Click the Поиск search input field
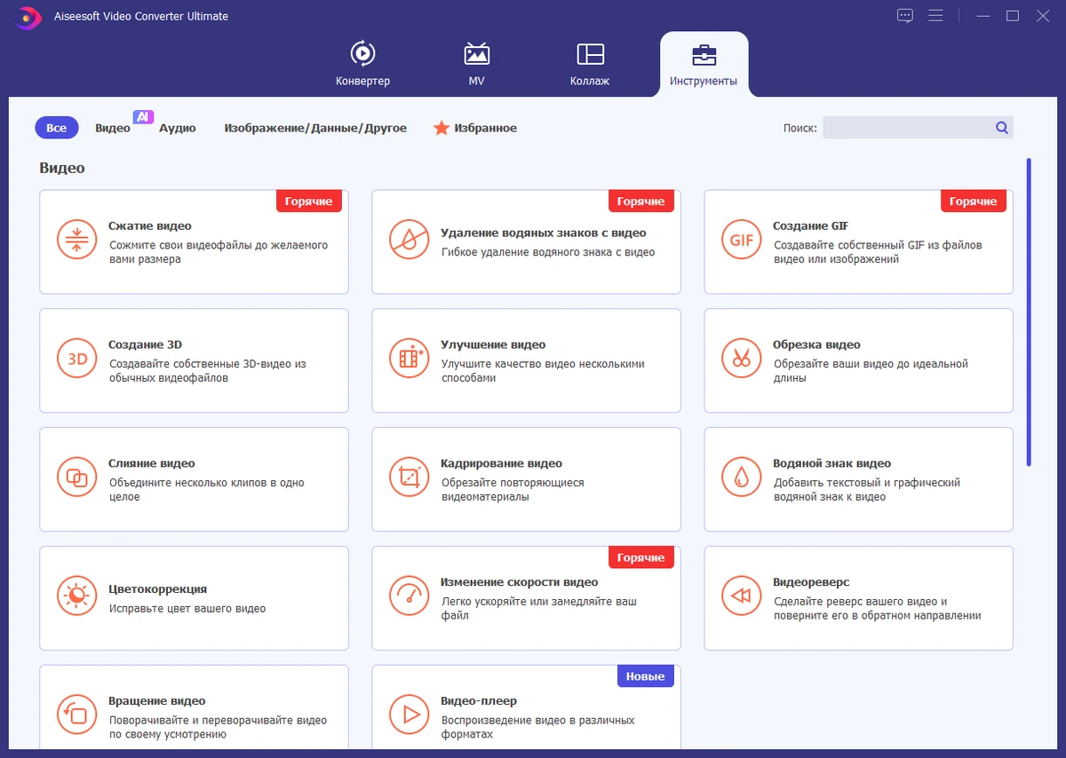 (x=908, y=128)
